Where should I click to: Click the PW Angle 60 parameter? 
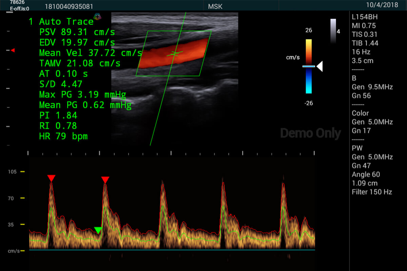pos(366,174)
